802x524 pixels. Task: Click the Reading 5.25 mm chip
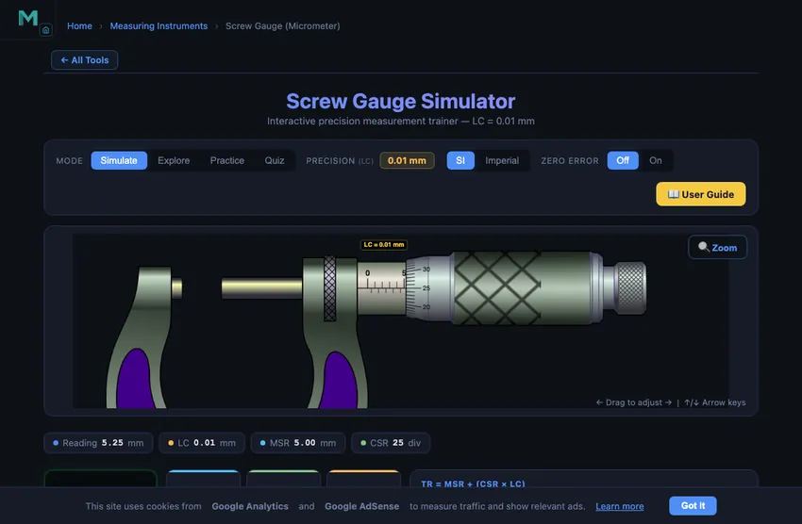(98, 443)
